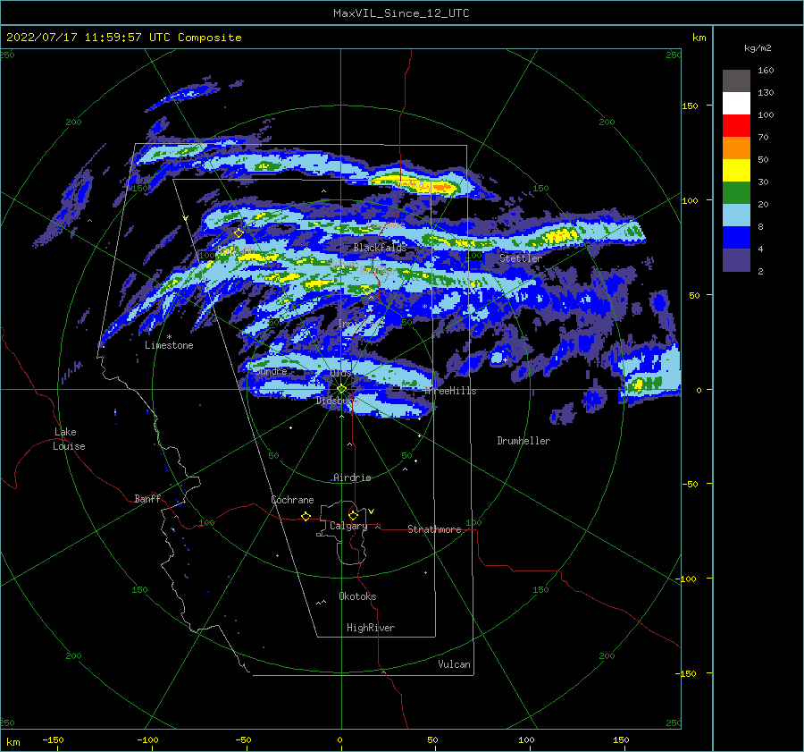Screen dimensions: 804x752
Task: Click the Calgary city label
Action: pyautogui.click(x=348, y=526)
